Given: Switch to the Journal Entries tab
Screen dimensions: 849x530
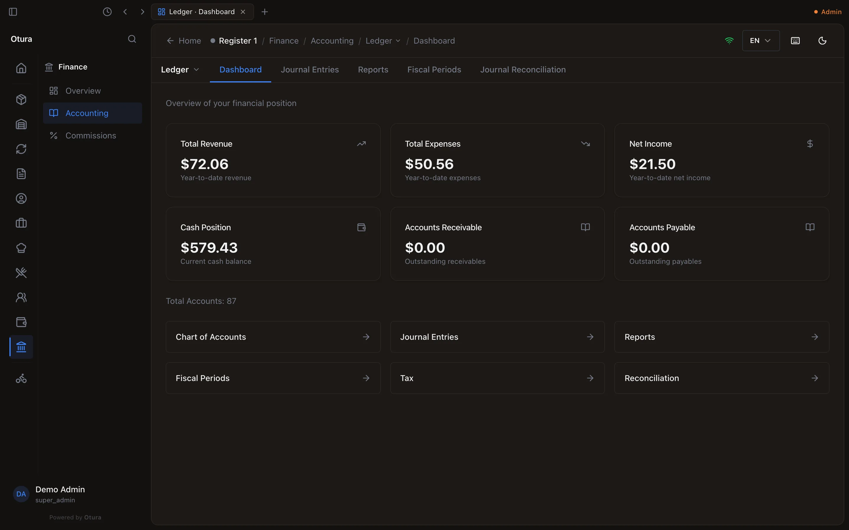Looking at the screenshot, I should [310, 70].
